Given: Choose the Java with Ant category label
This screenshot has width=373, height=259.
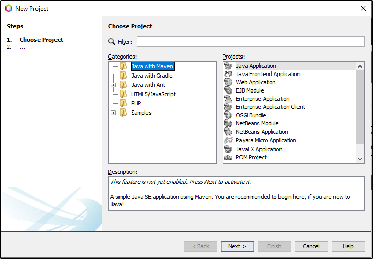Looking at the screenshot, I should coord(148,85).
